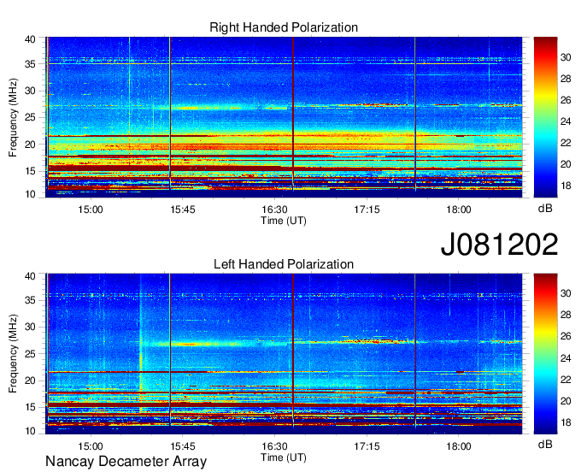Click the 'Left Handed Polarization' plot title
The image size is (581, 472).
click(x=284, y=264)
